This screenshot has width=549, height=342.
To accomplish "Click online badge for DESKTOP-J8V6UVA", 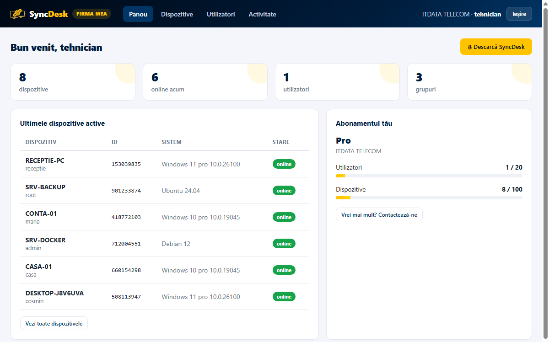I will 284,297.
